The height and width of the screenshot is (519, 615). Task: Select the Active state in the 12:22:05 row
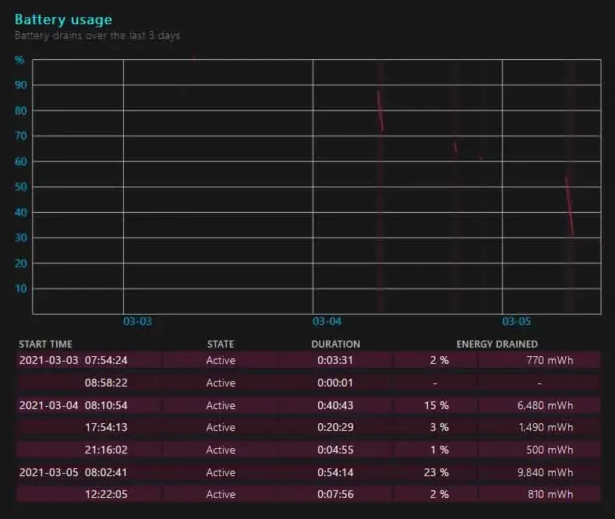click(x=221, y=494)
